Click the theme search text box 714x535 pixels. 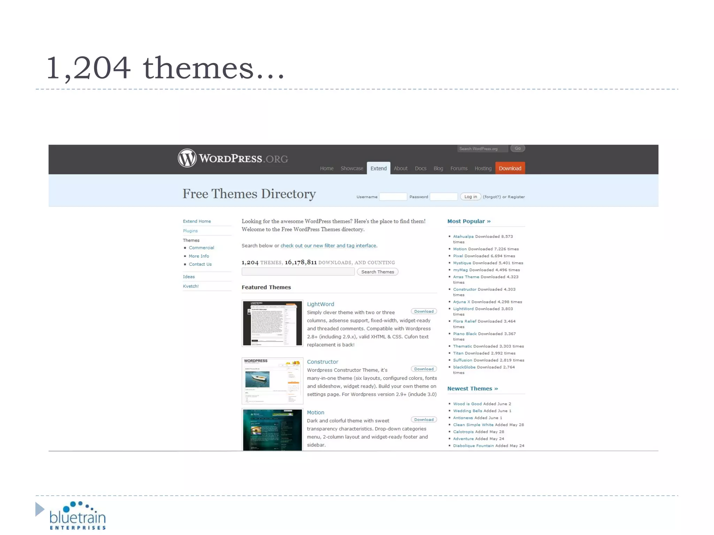pos(298,272)
